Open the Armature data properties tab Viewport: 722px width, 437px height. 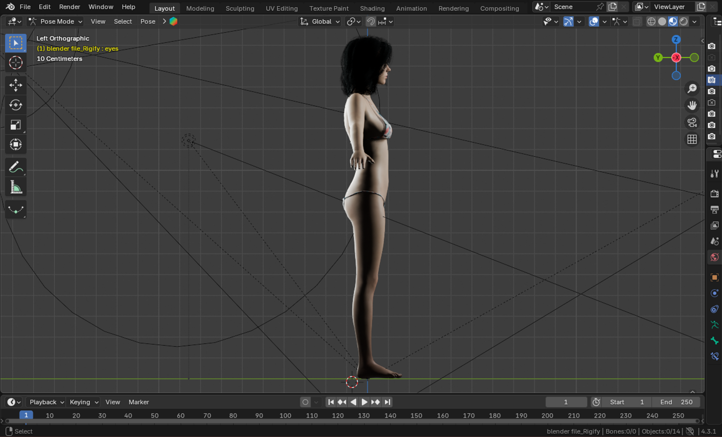715,325
